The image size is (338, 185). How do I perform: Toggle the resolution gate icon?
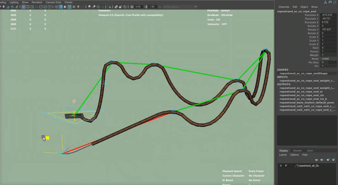coord(32,7)
